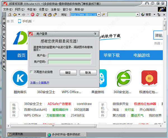Screen dimensions: 168x138
Task: Confirm login with the 确定 button
Action: (68, 73)
